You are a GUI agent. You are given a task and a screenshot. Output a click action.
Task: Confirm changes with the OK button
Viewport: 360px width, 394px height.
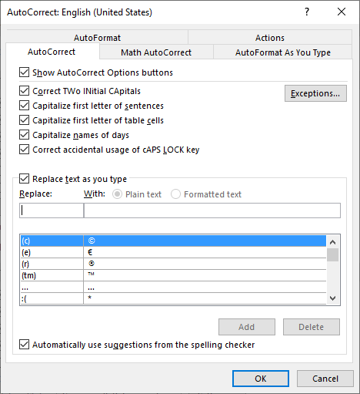(261, 379)
